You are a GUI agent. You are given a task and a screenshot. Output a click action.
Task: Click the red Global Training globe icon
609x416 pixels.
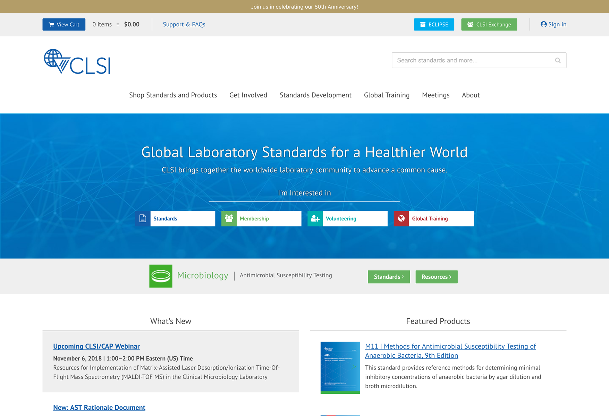click(401, 219)
